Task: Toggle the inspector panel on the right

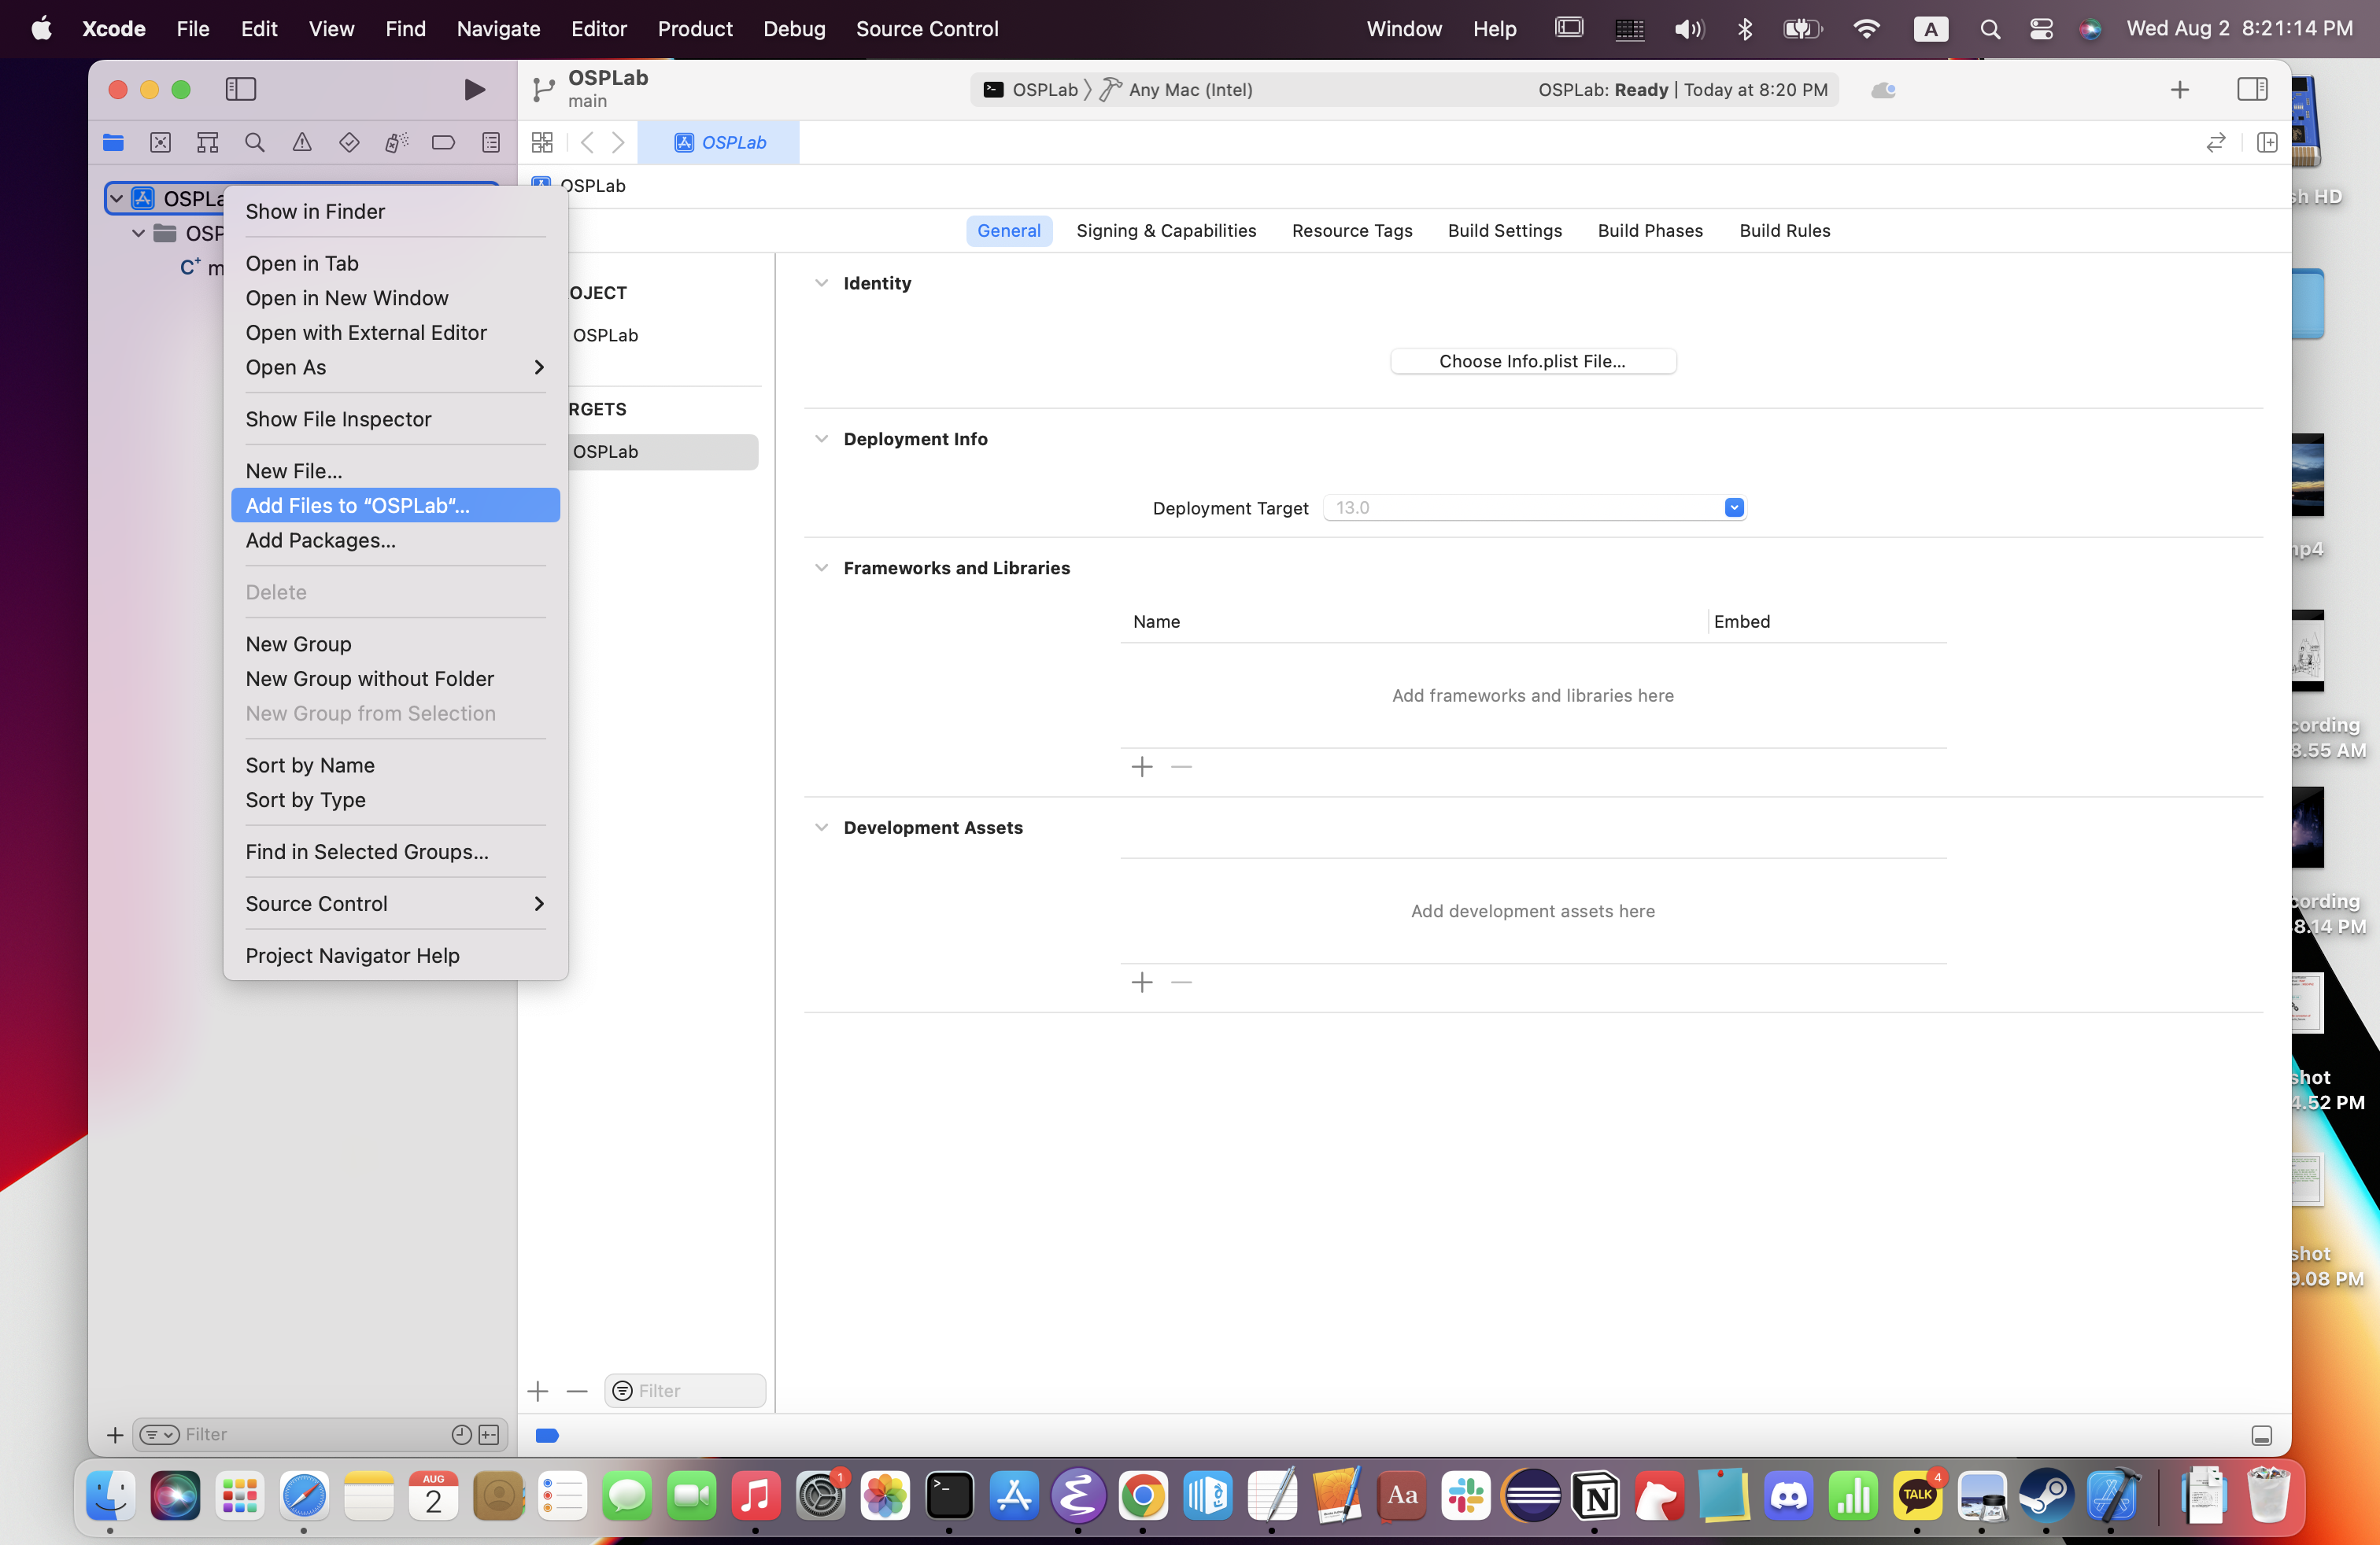Action: [2252, 89]
